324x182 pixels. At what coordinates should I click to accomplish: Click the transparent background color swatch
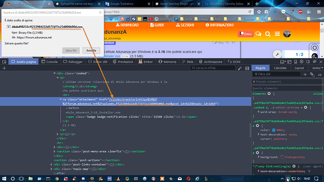(x=282, y=157)
